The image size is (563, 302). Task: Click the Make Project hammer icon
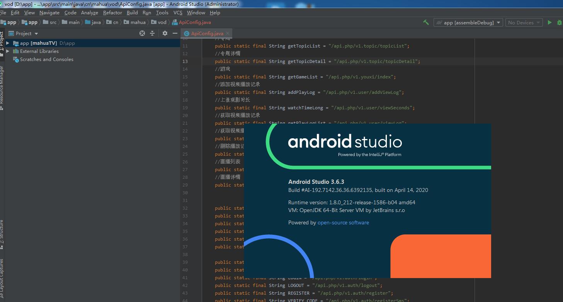point(426,22)
